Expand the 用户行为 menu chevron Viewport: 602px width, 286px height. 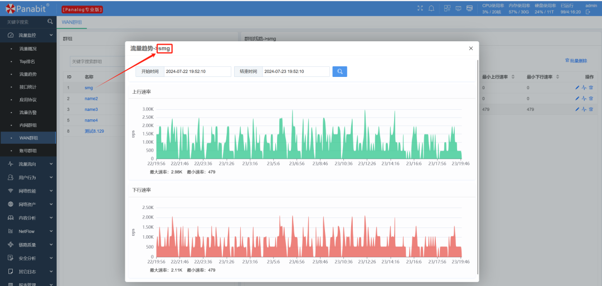51,177
